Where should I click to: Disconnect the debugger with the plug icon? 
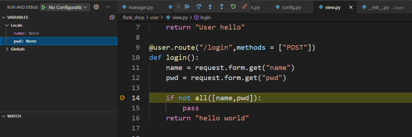[x=245, y=7]
